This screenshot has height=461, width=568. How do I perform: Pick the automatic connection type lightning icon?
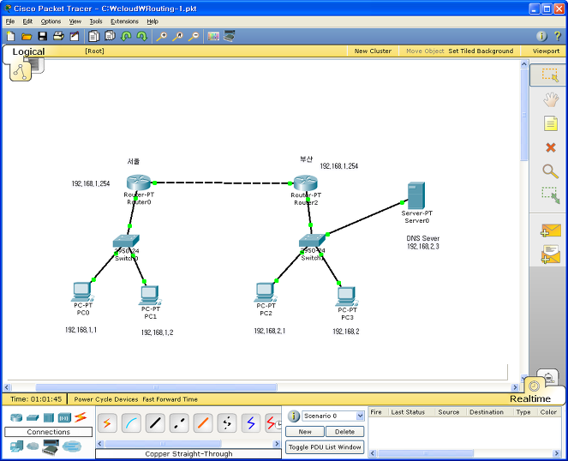[x=107, y=423]
